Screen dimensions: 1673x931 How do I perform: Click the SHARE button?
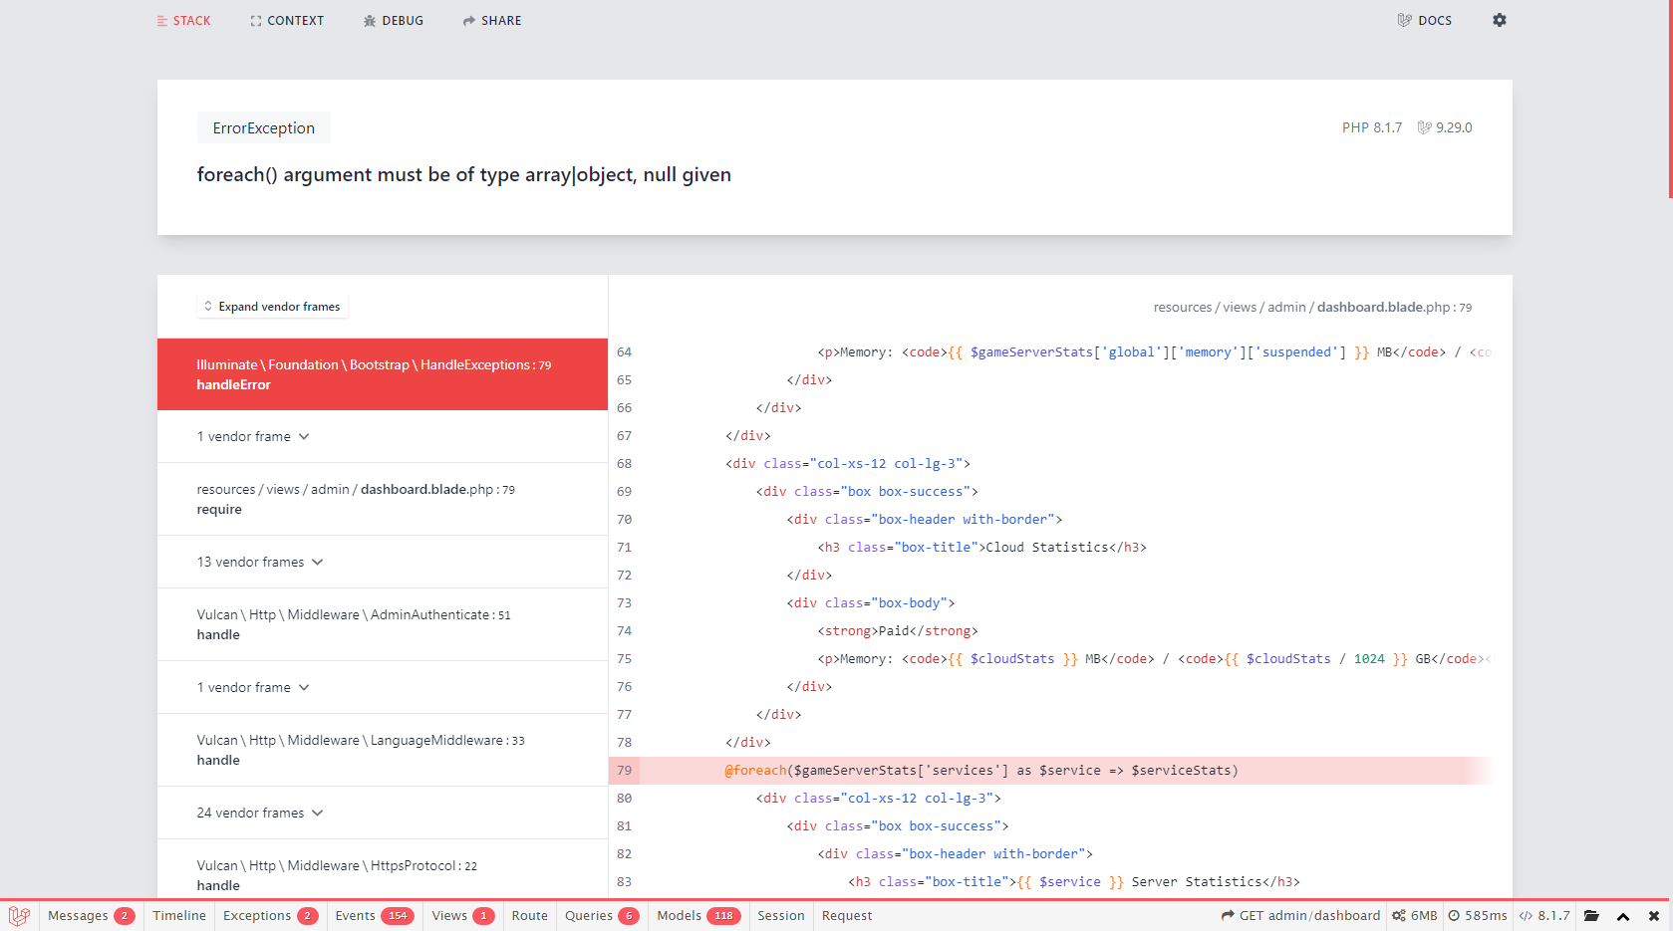point(492,20)
